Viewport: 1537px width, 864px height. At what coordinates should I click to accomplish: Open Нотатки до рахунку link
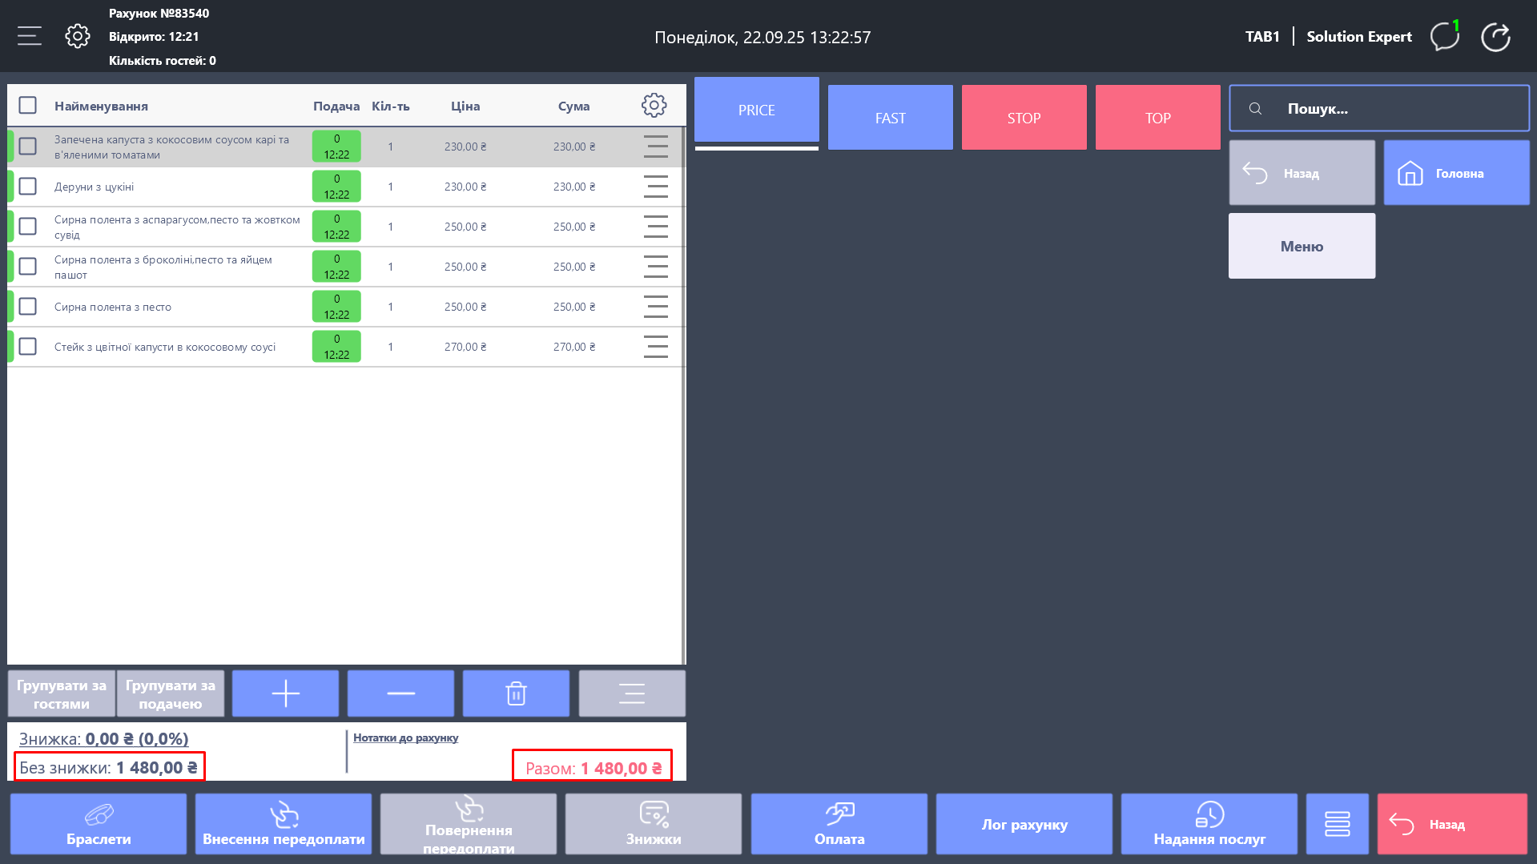click(405, 737)
